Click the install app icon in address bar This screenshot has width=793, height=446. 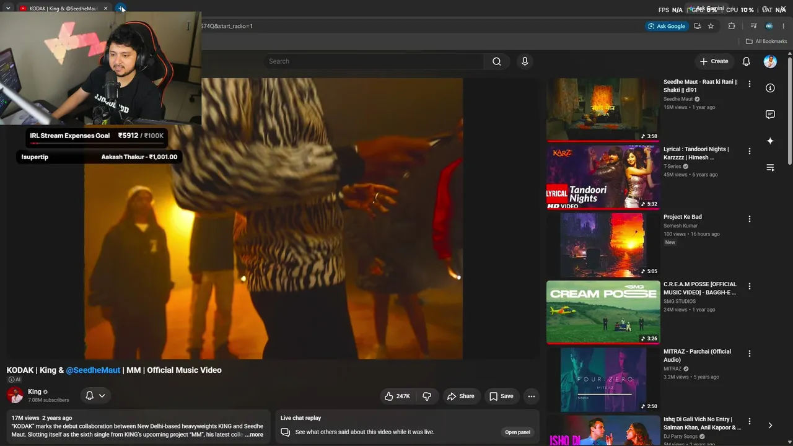698,26
